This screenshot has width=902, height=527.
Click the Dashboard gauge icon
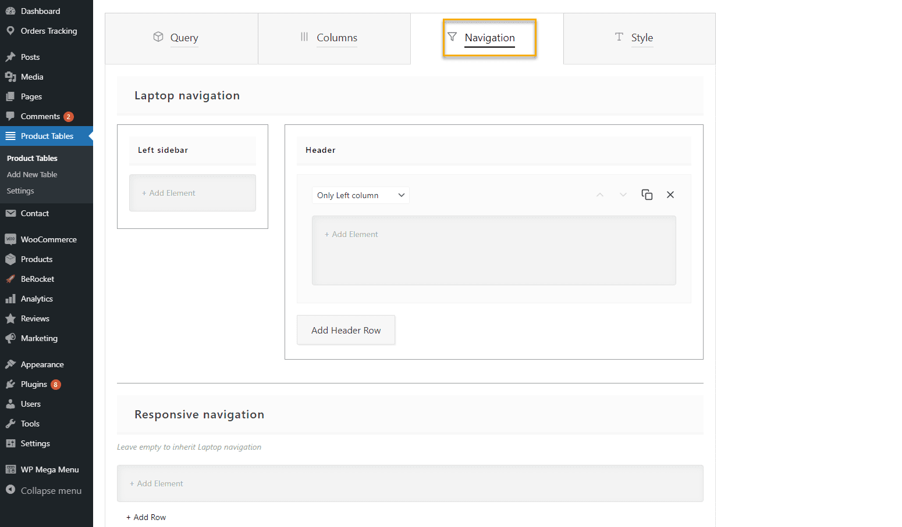[10, 11]
